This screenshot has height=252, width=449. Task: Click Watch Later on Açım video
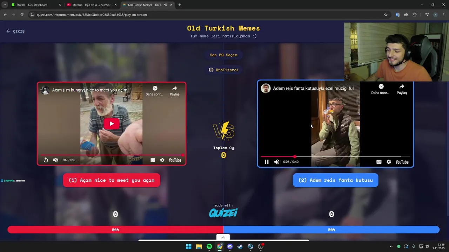155,91
